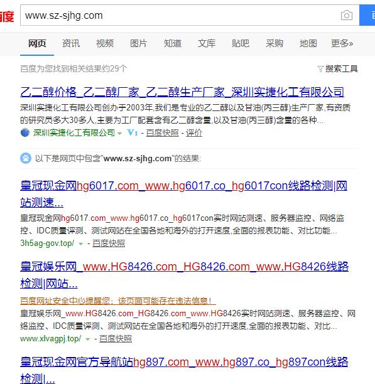Viewport: 375px width, 384px height.
Task: Open the 图片 tab
Action: tap(138, 43)
